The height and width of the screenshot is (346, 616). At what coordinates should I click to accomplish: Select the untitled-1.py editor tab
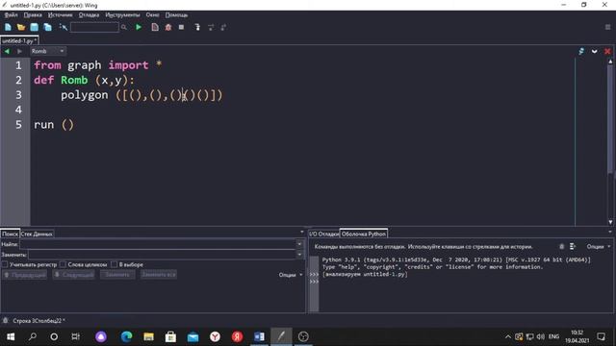pyautogui.click(x=19, y=40)
